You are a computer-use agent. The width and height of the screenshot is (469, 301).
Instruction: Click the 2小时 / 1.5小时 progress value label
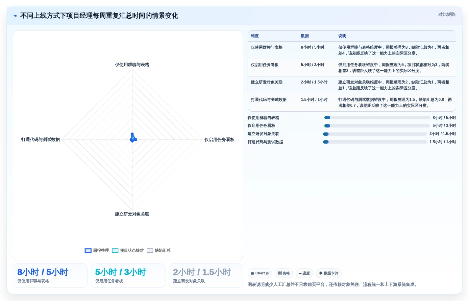(443, 134)
